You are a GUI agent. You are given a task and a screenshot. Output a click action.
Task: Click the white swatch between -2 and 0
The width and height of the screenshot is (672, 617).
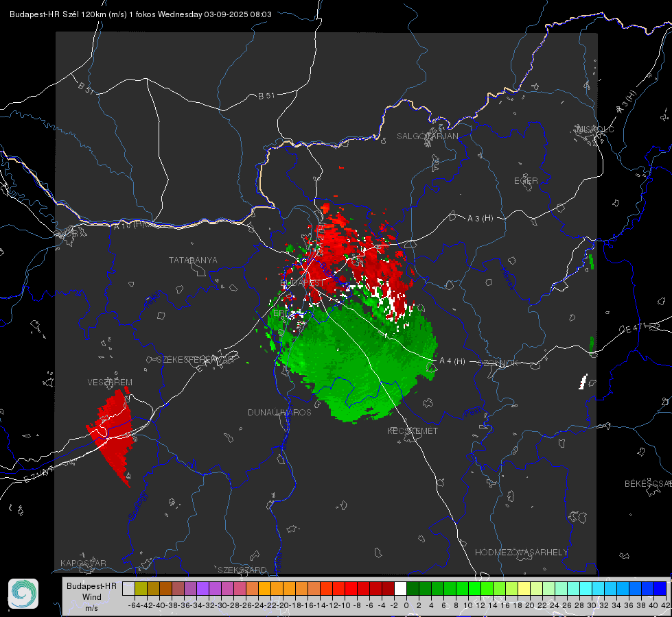click(x=400, y=589)
